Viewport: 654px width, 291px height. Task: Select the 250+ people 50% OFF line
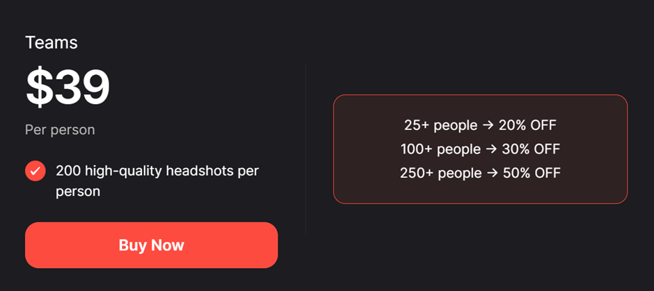480,173
